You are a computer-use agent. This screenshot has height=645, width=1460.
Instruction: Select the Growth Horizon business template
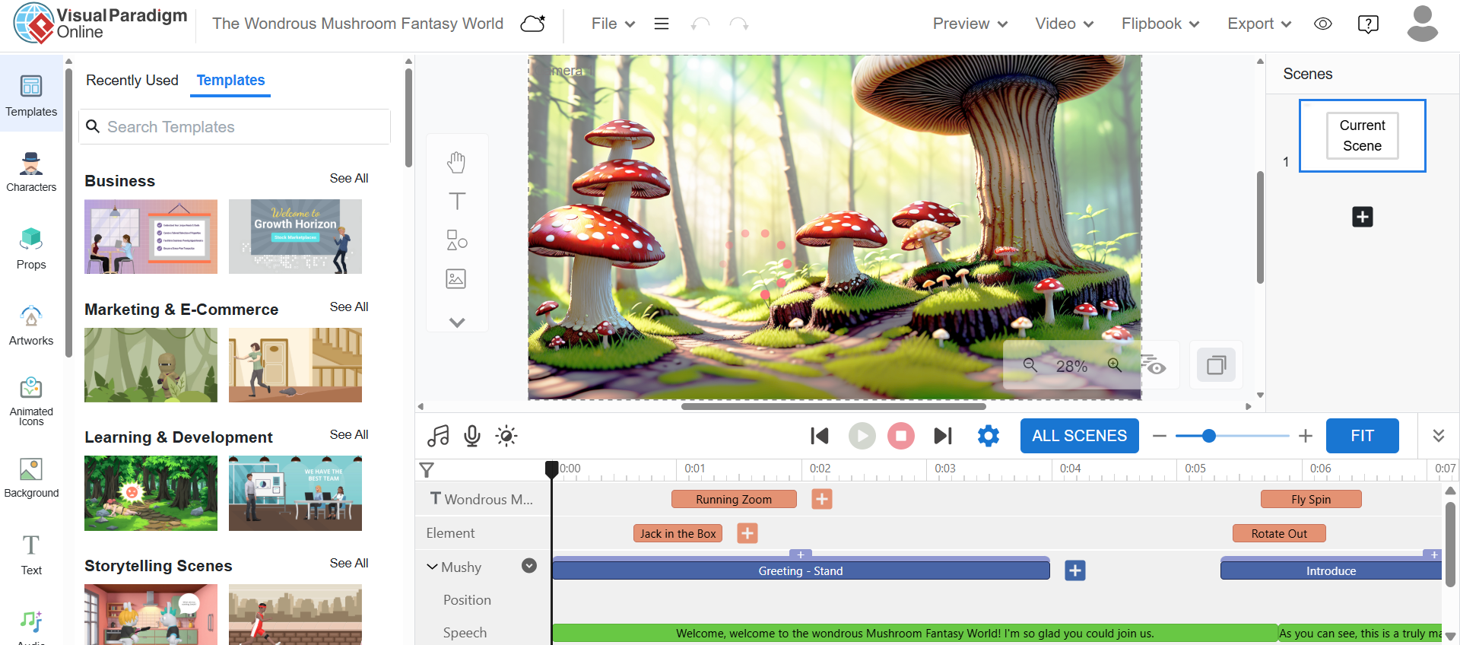tap(295, 237)
